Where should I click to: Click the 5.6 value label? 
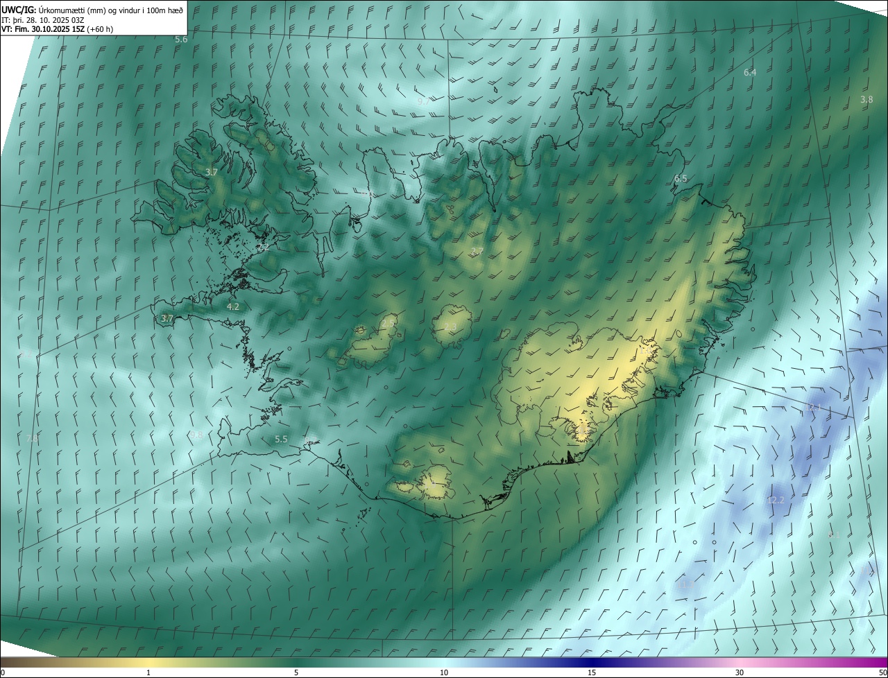point(181,40)
